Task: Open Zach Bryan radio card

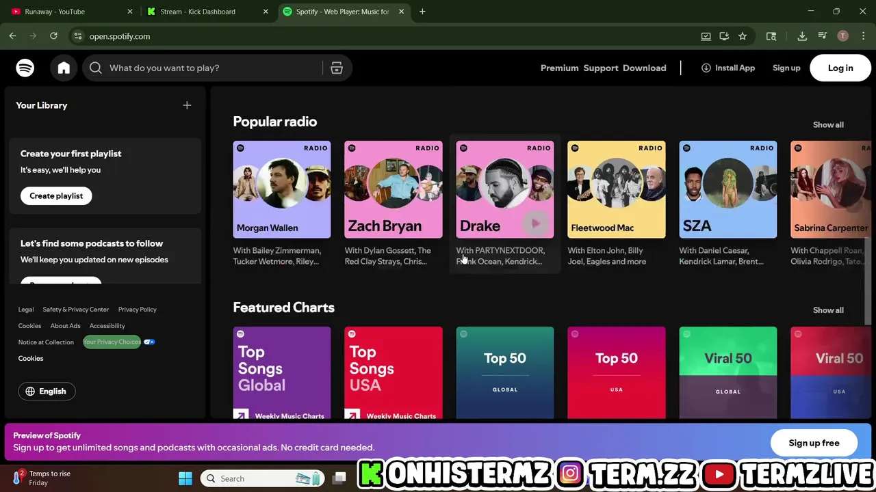Action: (x=393, y=204)
